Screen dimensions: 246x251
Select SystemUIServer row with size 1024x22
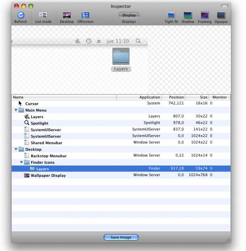121,136
